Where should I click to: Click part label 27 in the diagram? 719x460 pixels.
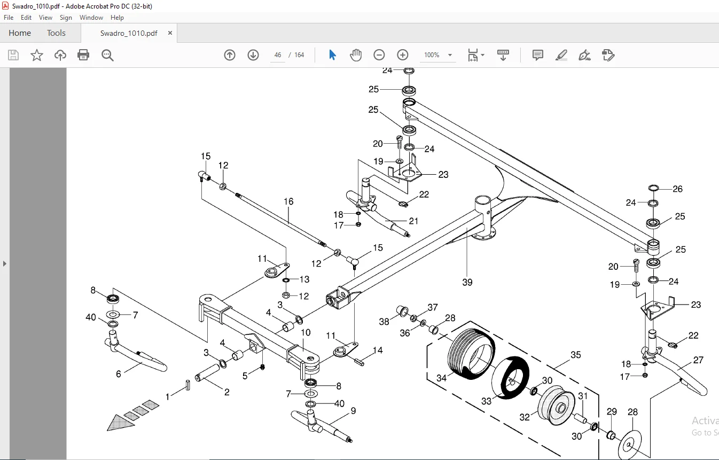[x=698, y=360]
